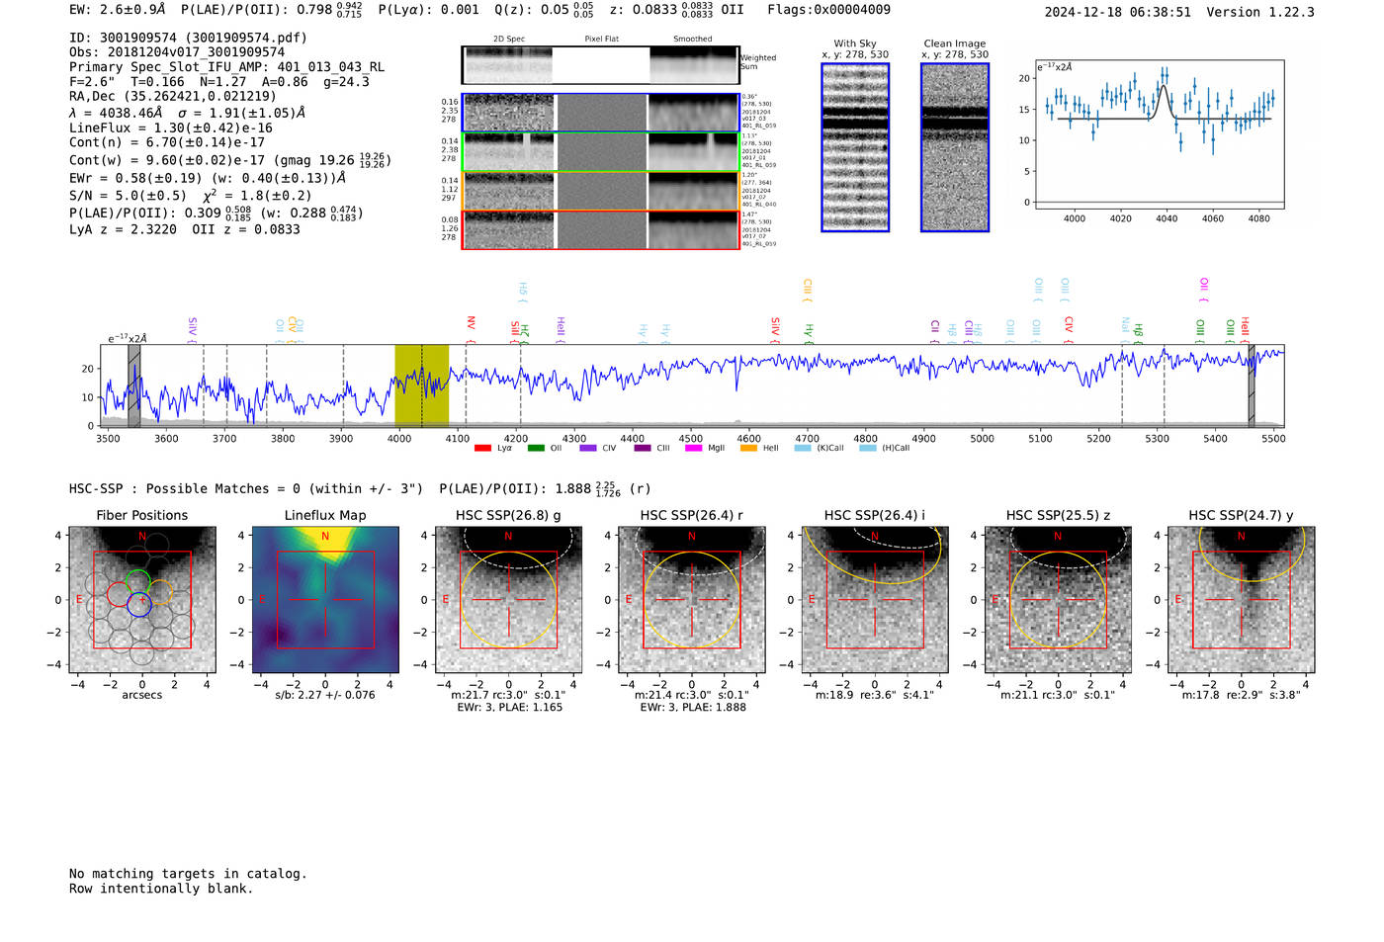Click 'No matching targets in catalog.' text
This screenshot has width=1384, height=942.
188,874
